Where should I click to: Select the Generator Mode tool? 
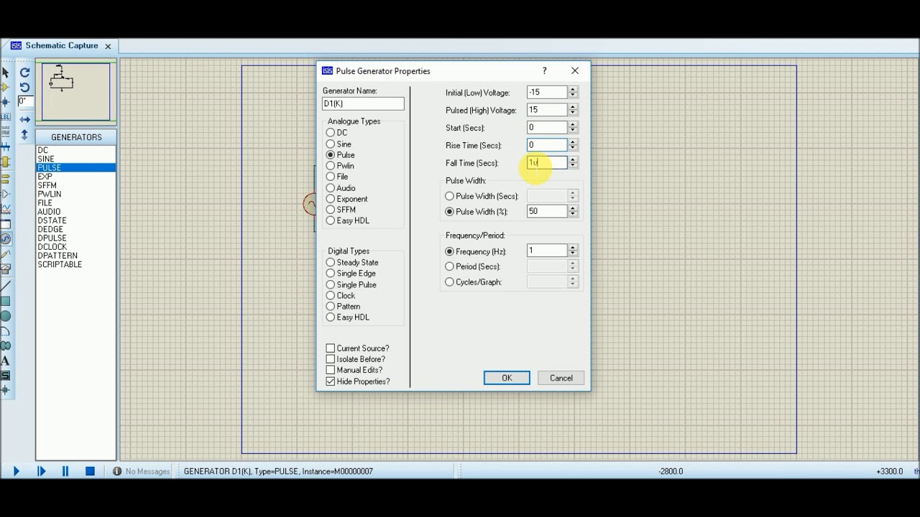(x=6, y=239)
